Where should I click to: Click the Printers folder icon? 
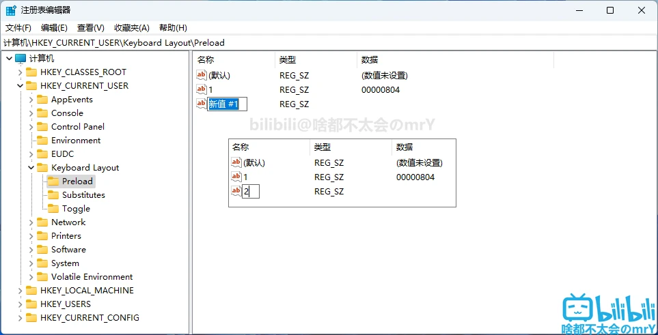(x=42, y=236)
